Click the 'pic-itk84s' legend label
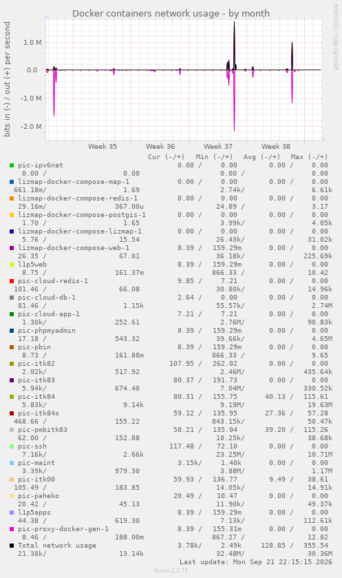342x578 pixels. coord(39,413)
